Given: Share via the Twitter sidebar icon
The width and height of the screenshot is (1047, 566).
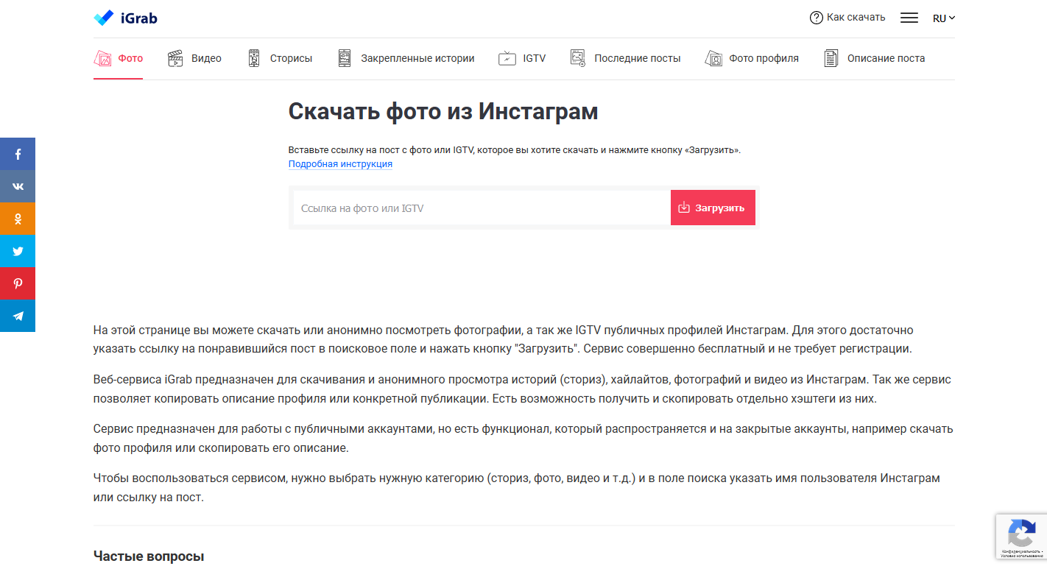Looking at the screenshot, I should click(18, 251).
